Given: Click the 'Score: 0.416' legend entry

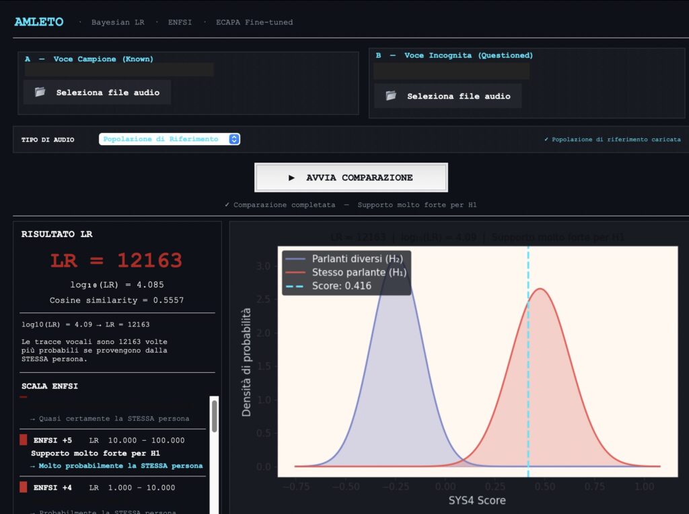Looking at the screenshot, I should click(328, 286).
